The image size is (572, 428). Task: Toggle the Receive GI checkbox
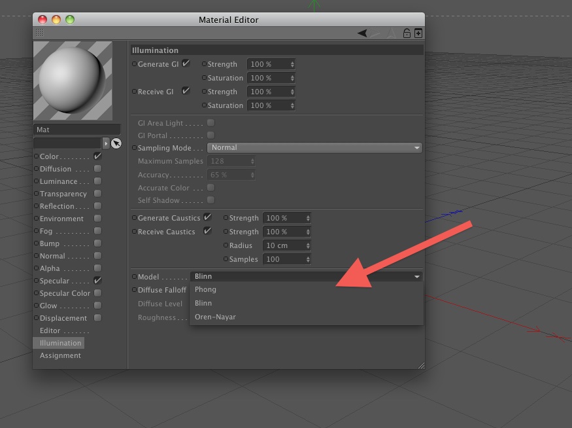tap(186, 91)
